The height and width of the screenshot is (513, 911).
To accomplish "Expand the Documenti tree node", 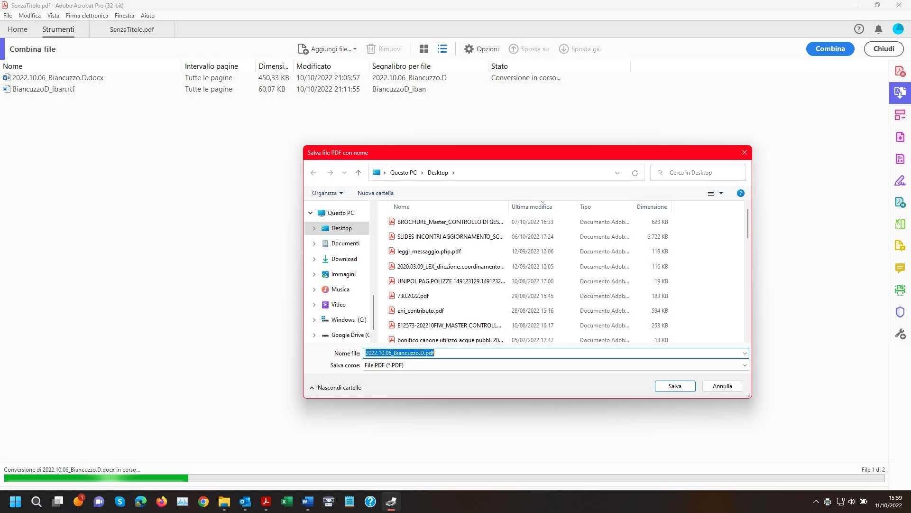I will 314,243.
